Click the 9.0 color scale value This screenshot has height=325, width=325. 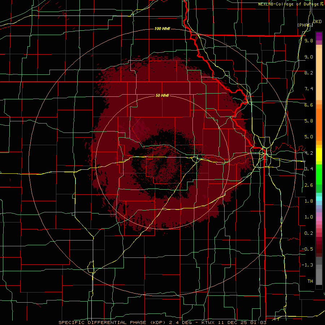click(x=309, y=57)
